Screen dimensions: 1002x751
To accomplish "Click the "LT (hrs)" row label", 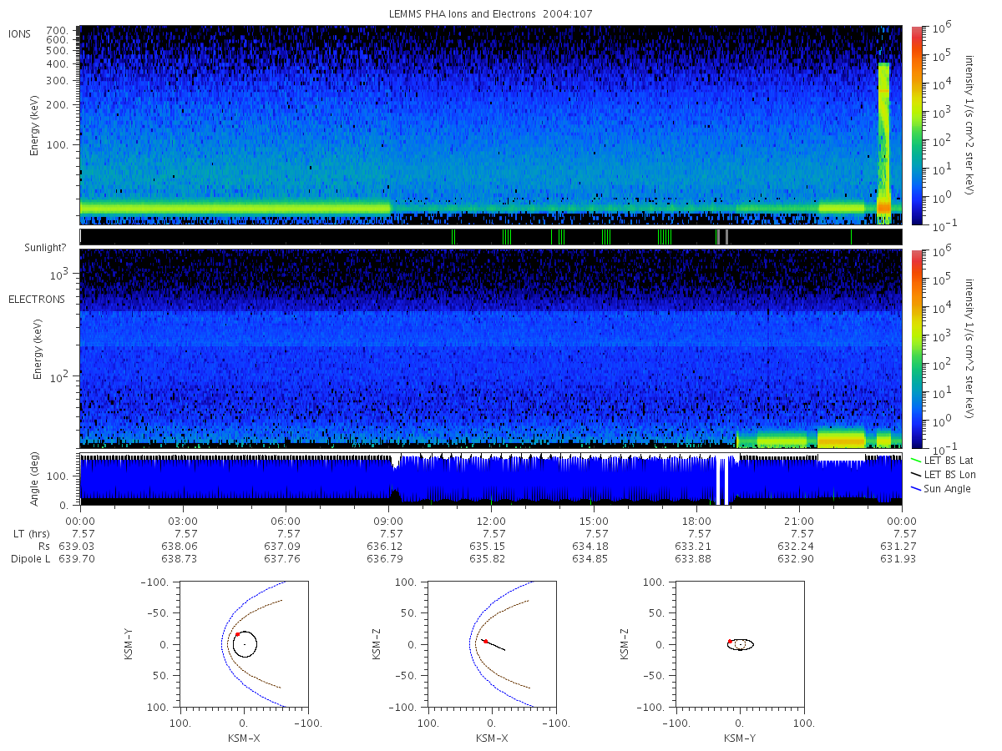I will [33, 533].
